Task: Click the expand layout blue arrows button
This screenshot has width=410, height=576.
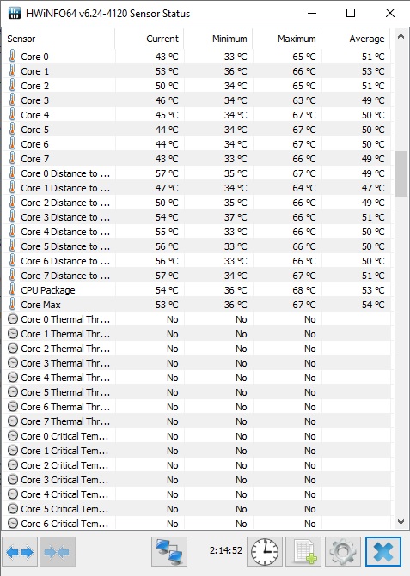Action: point(20,551)
